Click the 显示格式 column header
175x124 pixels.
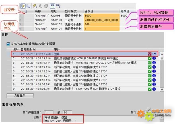[x=74, y=11]
